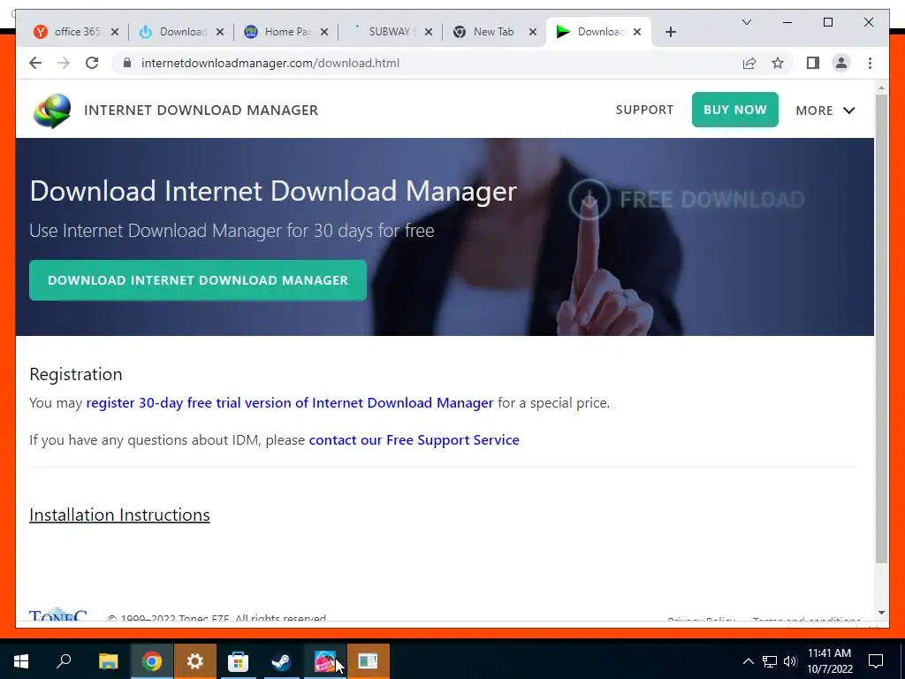
Task: Share this page via share icon
Action: [x=749, y=63]
